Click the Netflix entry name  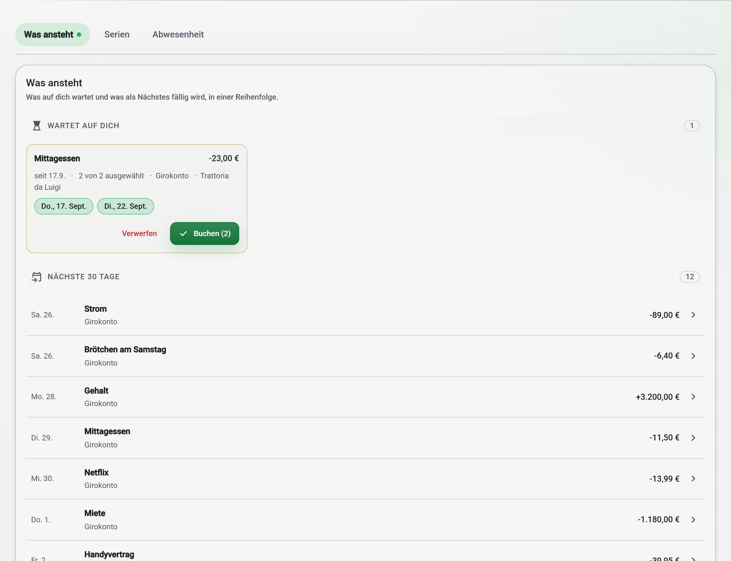coord(96,472)
